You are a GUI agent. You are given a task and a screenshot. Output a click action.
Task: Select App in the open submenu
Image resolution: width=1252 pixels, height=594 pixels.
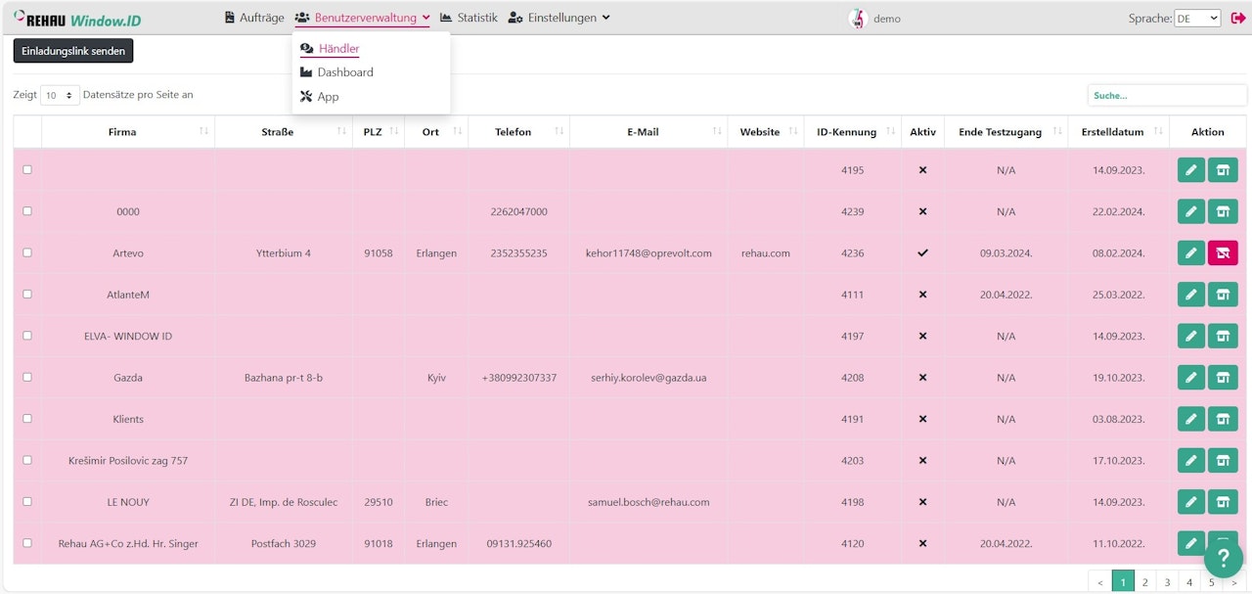point(328,97)
